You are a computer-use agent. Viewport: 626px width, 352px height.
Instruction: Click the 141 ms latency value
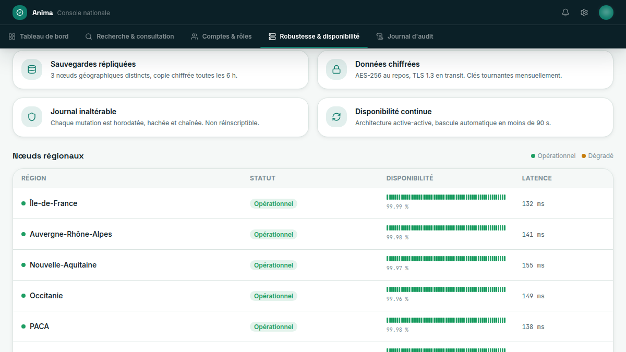(533, 235)
